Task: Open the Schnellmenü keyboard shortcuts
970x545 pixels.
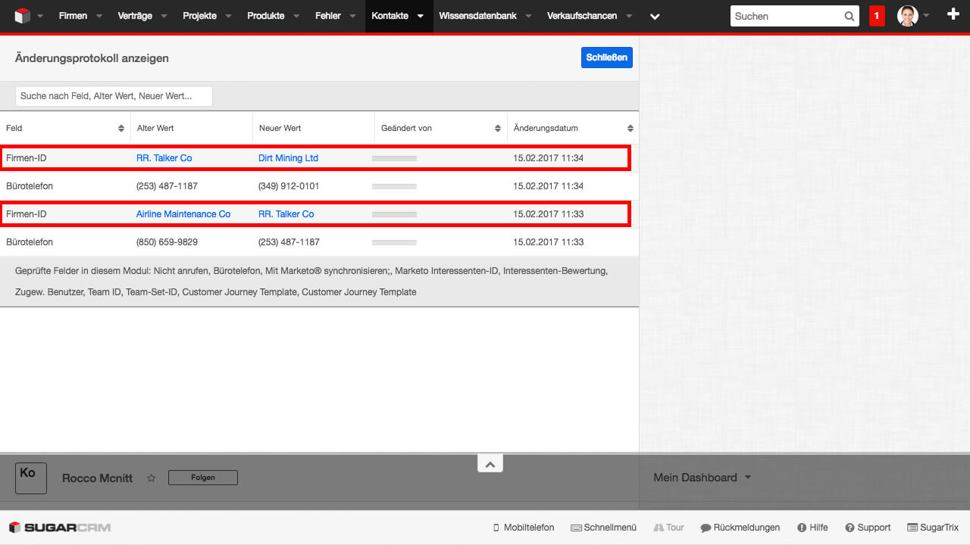Action: coord(603,528)
